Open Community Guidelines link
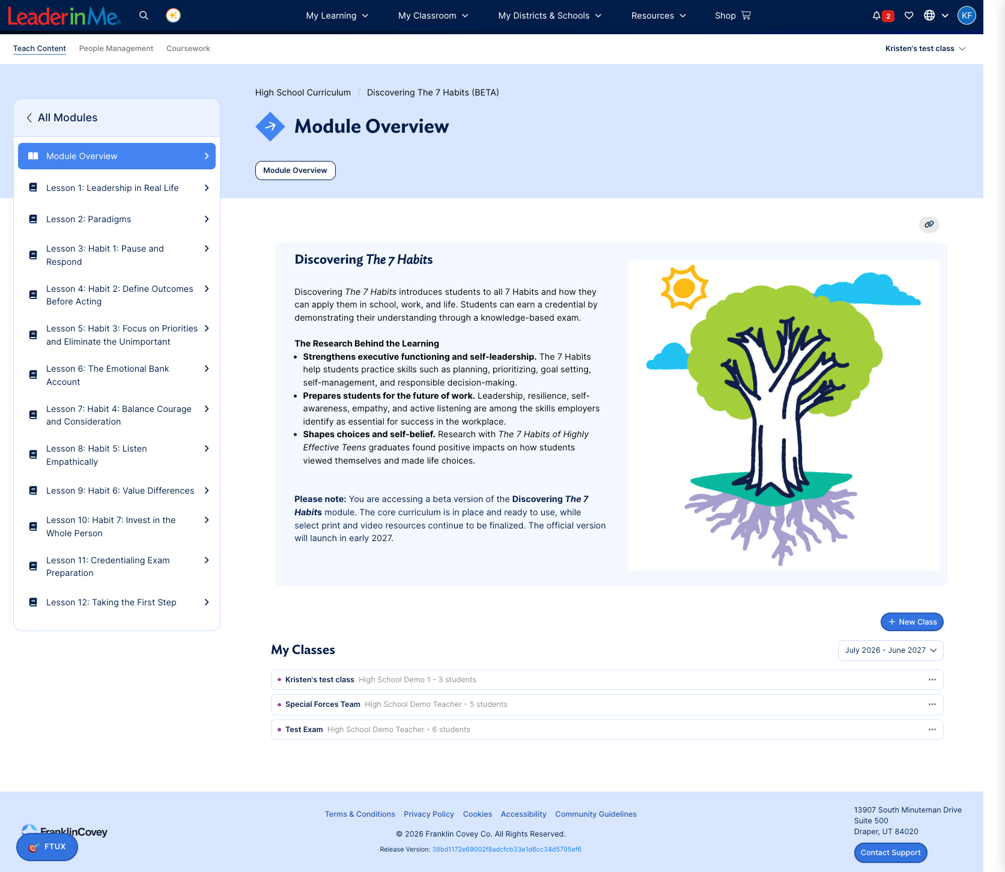The height and width of the screenshot is (872, 1005). click(596, 814)
